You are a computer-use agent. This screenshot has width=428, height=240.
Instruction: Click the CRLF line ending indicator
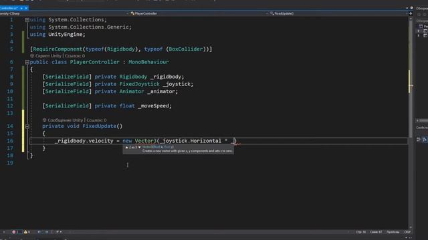(407, 232)
